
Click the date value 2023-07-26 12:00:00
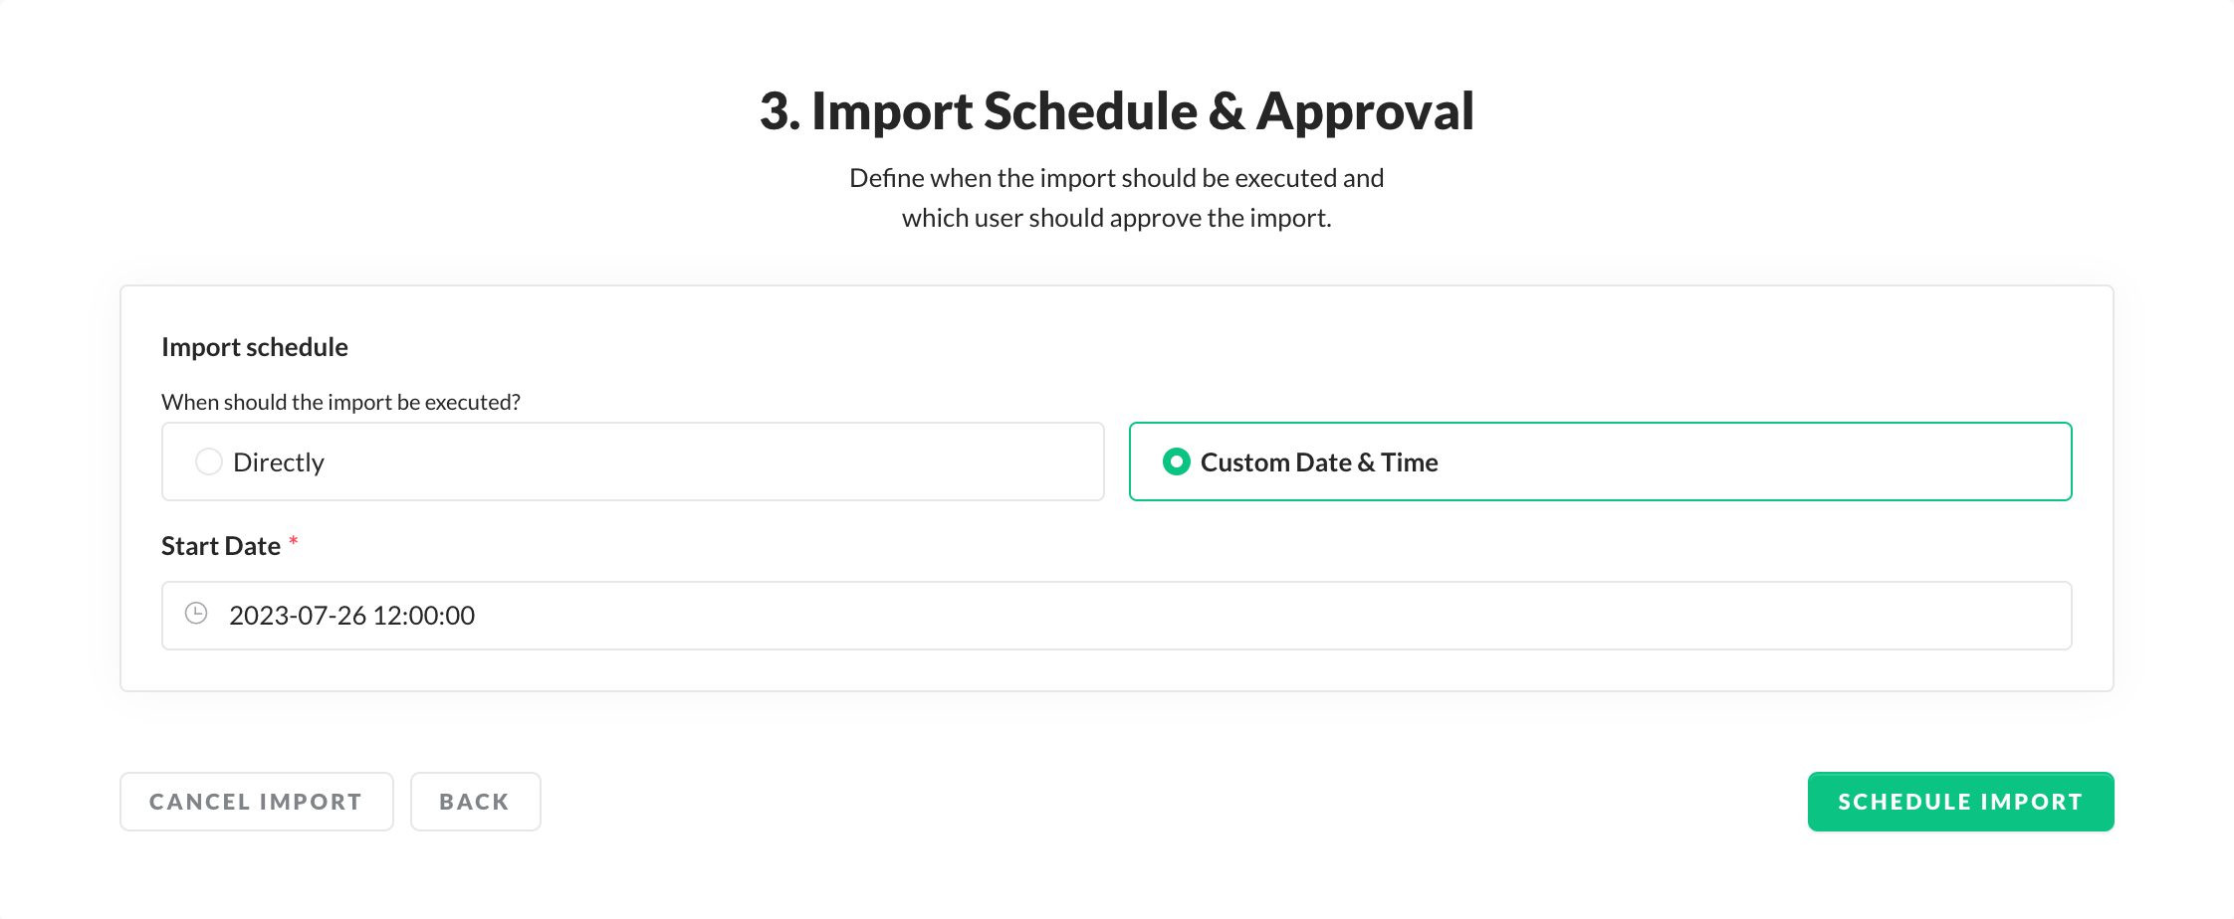pyautogui.click(x=351, y=616)
